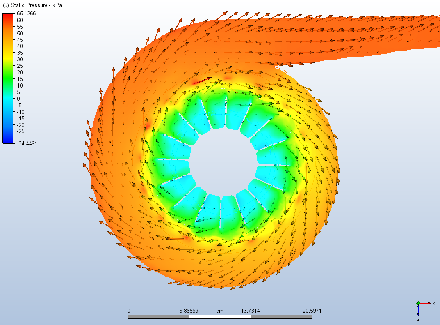Click the cm unit label on scale bar
Viewport: 440px width, 325px height.
coord(220,311)
